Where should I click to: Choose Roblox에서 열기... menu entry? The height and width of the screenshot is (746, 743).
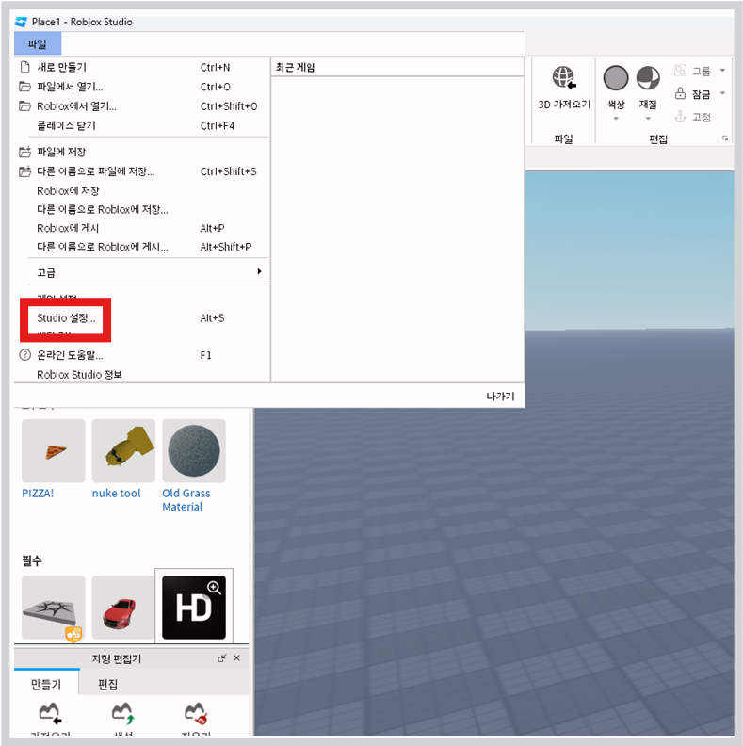click(x=141, y=106)
